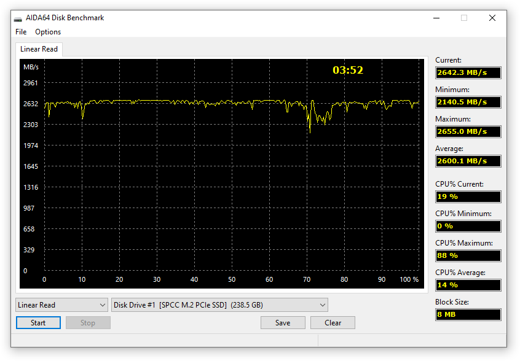
Task: Switch to the Linear Read tab
Action: click(x=39, y=49)
